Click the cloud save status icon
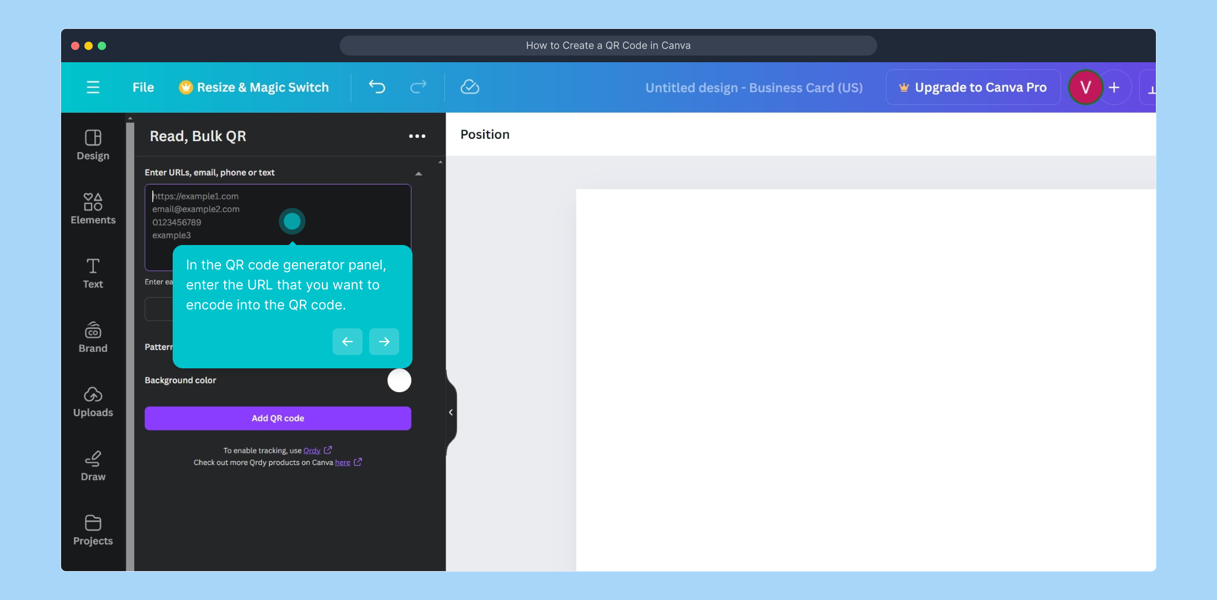 pyautogui.click(x=469, y=87)
